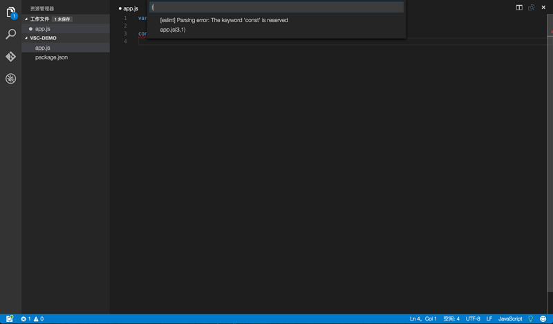Viewport: 553px width, 324px height.
Task: Select app.js under working files
Action: pyautogui.click(x=66, y=29)
